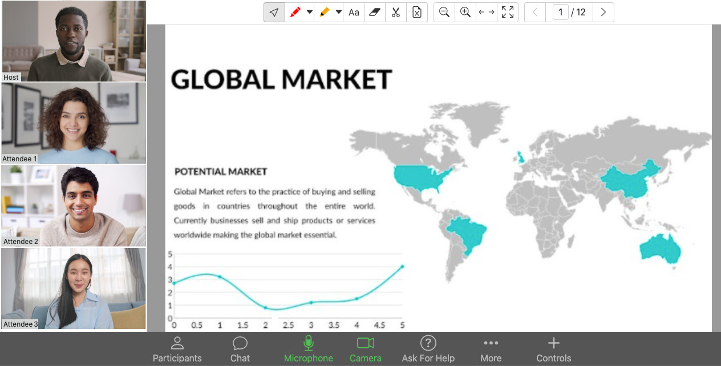The height and width of the screenshot is (366, 721).
Task: Select the Attendee 3 video thumbnail
Action: pyautogui.click(x=74, y=288)
